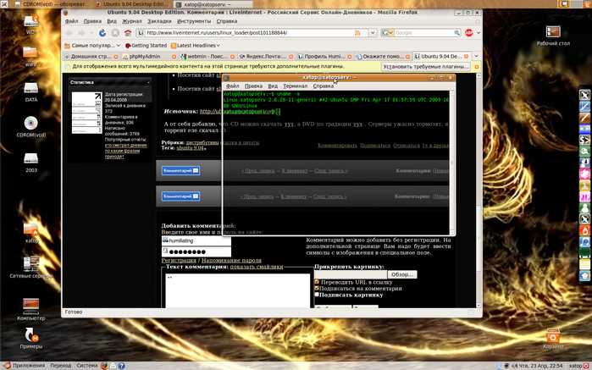Image resolution: width=592 pixels, height=370 pixels.
Task: Switch to webmin - Поис... tab
Action: [207, 56]
